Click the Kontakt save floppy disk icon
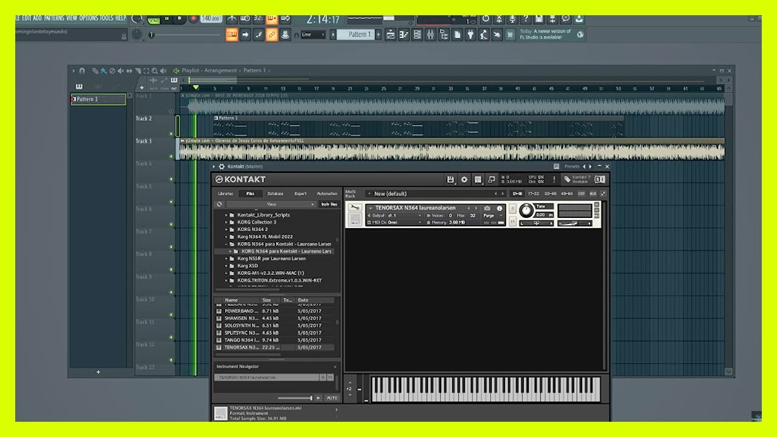The width and height of the screenshot is (777, 437). tap(450, 180)
